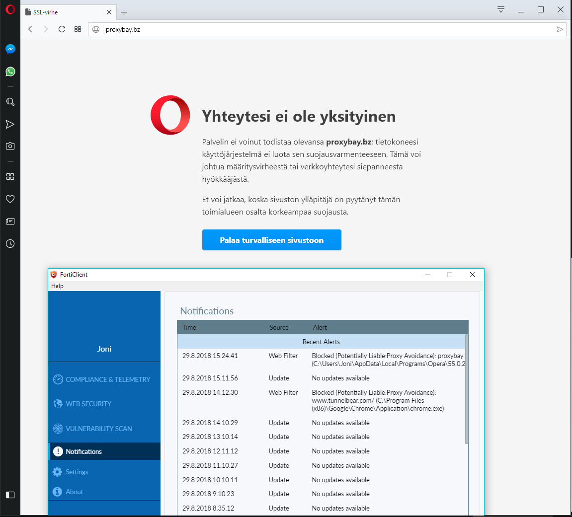Viewport: 572px width, 517px height.
Task: Select the 15.11.56 update notification row
Action: (322, 378)
